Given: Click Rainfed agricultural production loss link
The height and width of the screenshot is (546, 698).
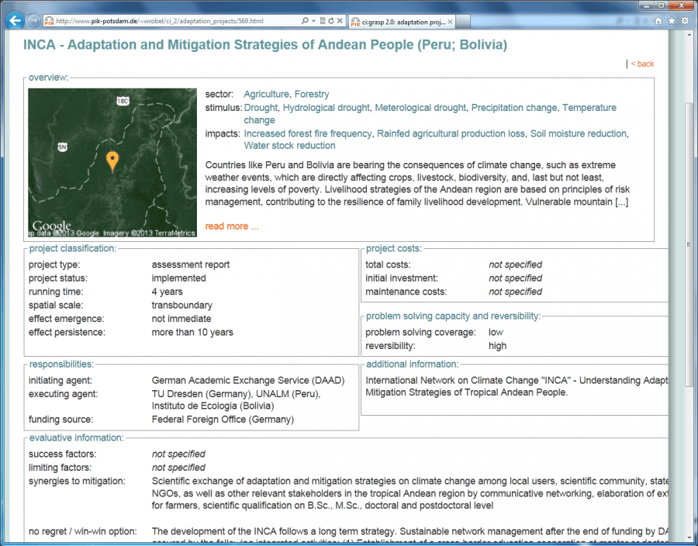Looking at the screenshot, I should click(451, 133).
